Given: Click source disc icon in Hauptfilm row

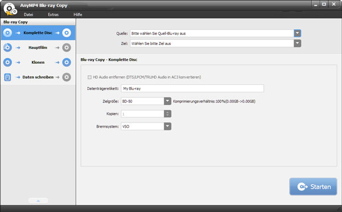Looking at the screenshot, I should coord(7,47).
